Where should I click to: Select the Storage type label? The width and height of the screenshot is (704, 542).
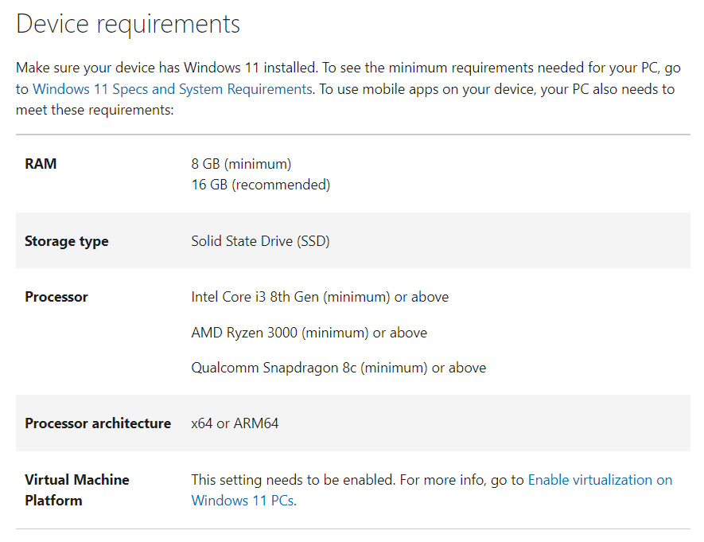pos(67,241)
